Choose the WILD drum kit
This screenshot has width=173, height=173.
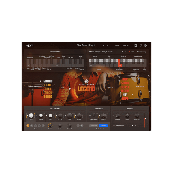click(x=48, y=89)
